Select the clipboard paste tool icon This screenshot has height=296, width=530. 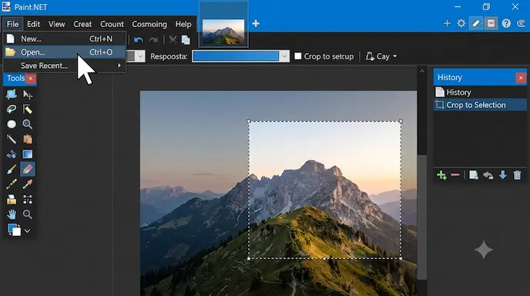click(x=28, y=139)
